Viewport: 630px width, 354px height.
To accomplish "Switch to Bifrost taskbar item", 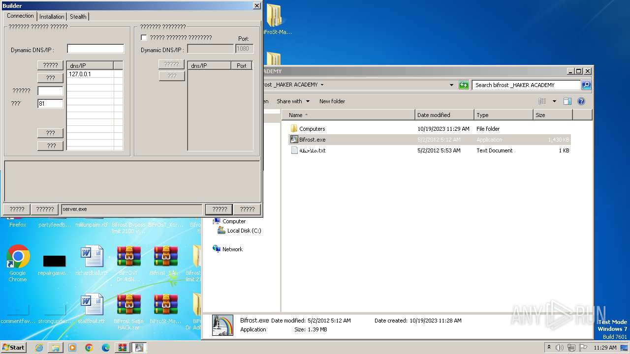I will click(x=139, y=348).
